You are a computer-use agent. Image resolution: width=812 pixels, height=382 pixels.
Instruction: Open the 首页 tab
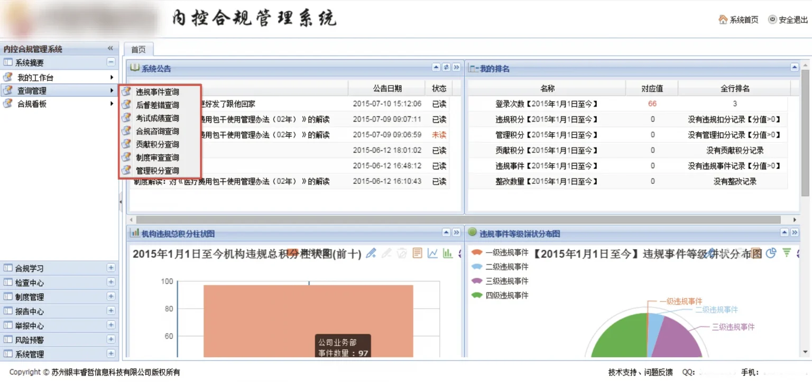[x=139, y=50]
